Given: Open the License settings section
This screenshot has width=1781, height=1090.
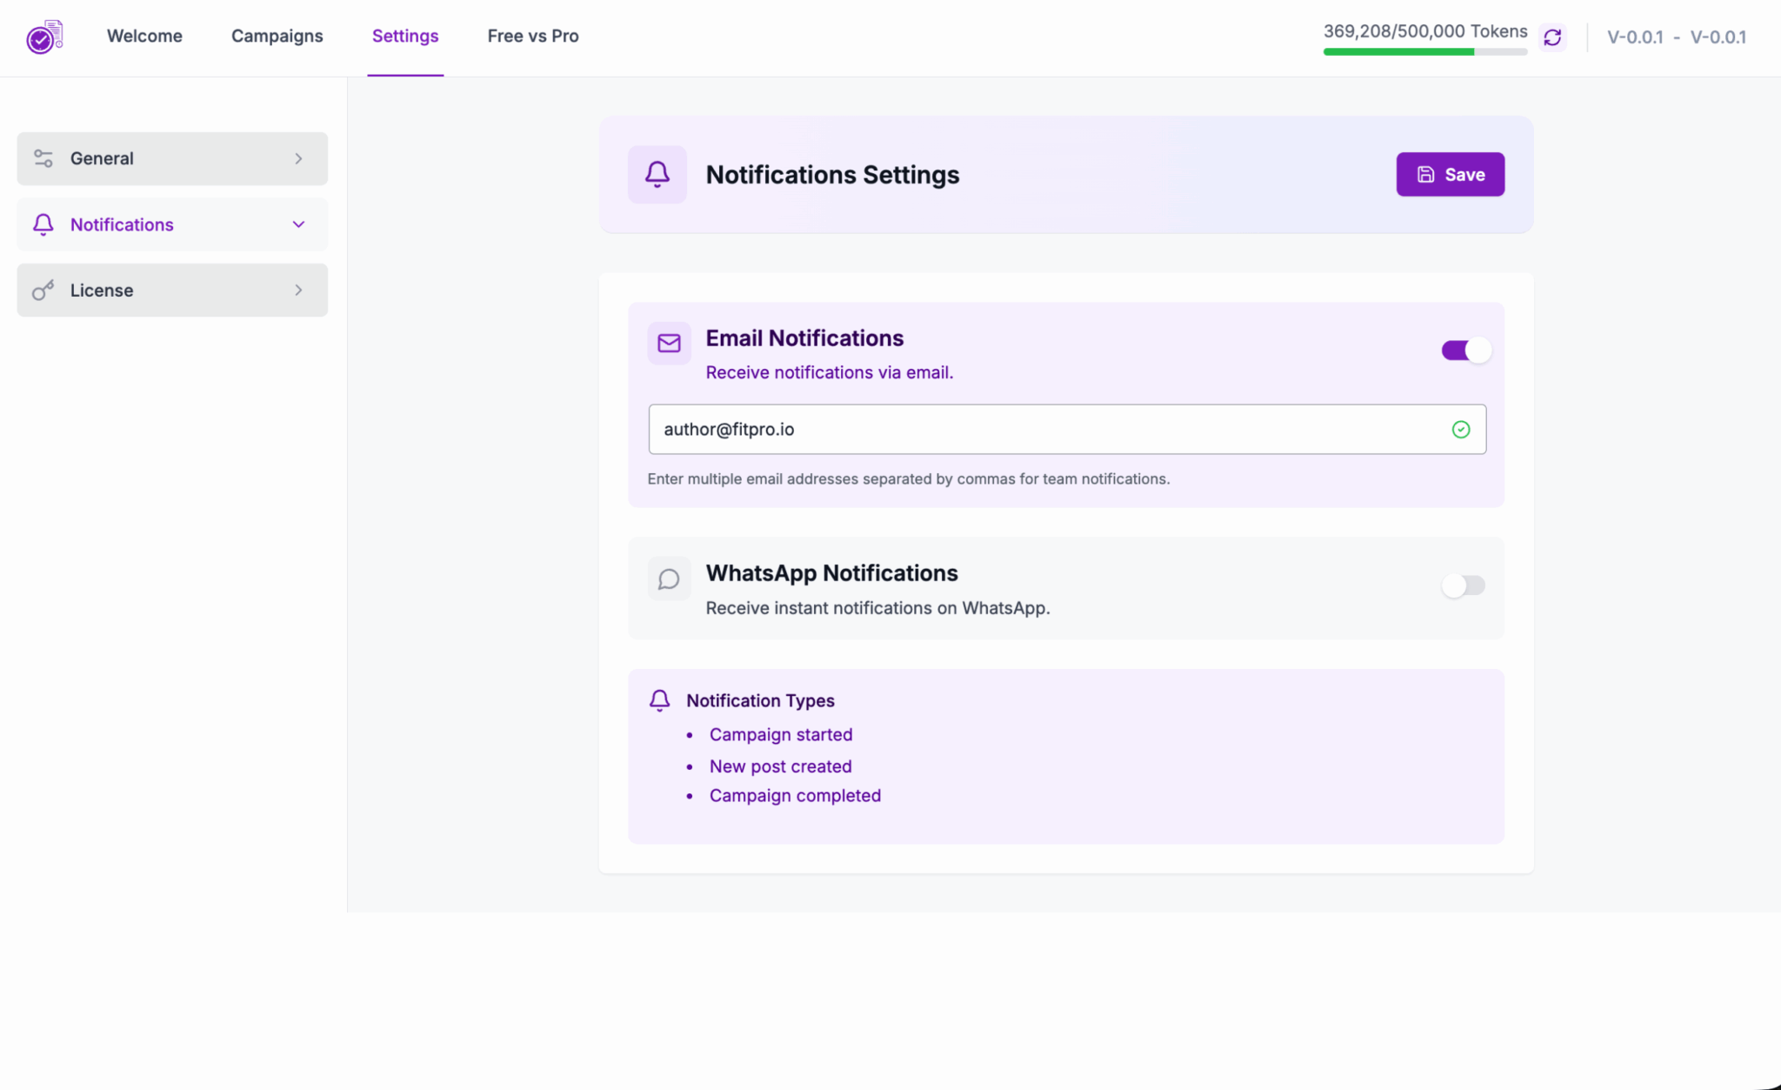Looking at the screenshot, I should pyautogui.click(x=172, y=291).
